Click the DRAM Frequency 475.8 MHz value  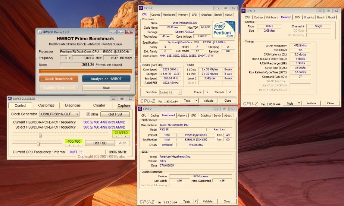point(300,45)
